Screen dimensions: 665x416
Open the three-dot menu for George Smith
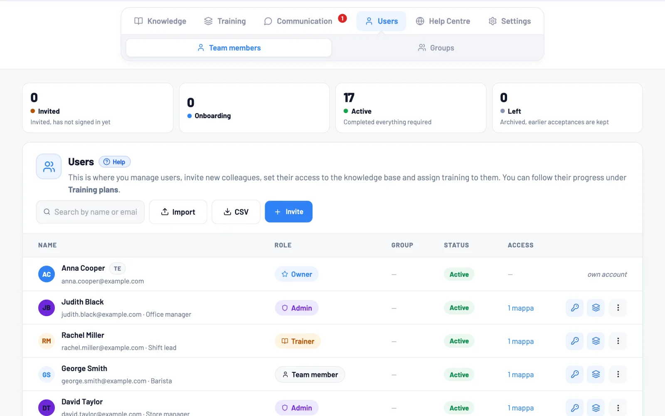pyautogui.click(x=618, y=374)
